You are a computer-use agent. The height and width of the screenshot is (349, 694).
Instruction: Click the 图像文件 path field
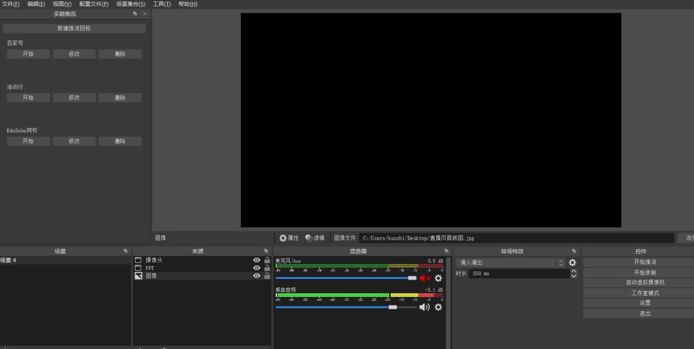tap(516, 238)
